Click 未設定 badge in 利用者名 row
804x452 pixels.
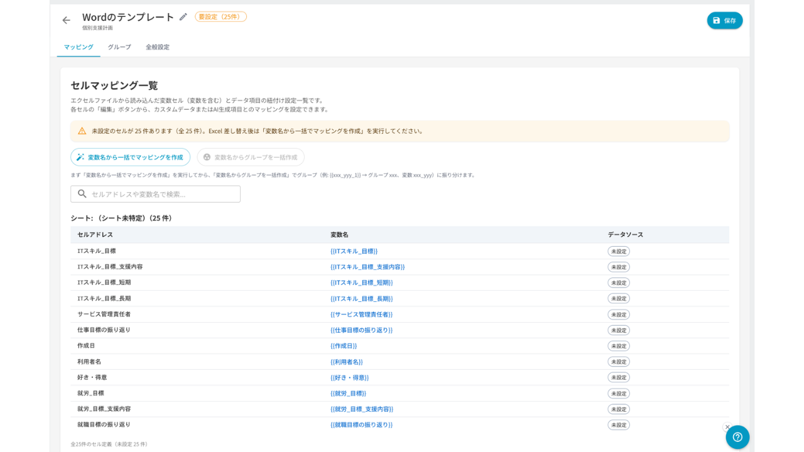[x=619, y=362]
